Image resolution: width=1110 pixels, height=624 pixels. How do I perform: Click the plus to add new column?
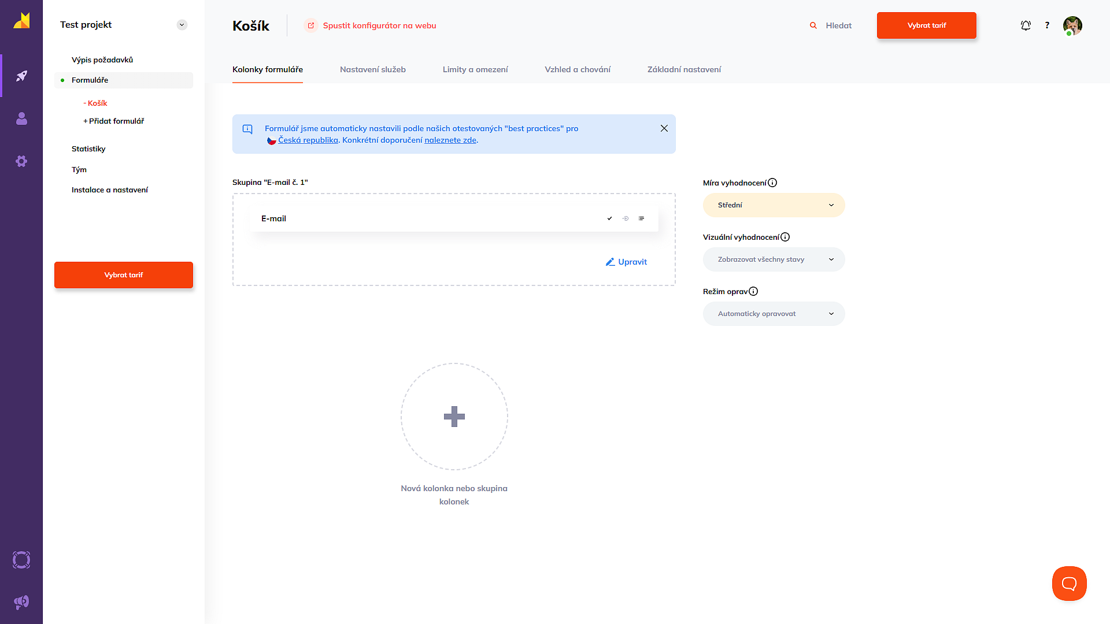454,417
